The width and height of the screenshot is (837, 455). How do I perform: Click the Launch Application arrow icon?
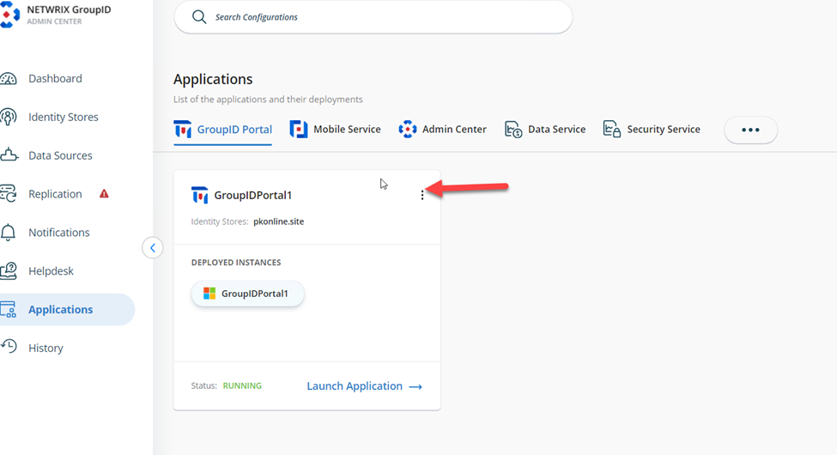coord(415,386)
